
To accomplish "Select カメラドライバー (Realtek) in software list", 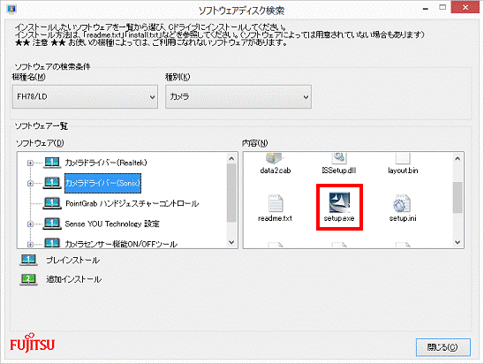I will [106, 163].
